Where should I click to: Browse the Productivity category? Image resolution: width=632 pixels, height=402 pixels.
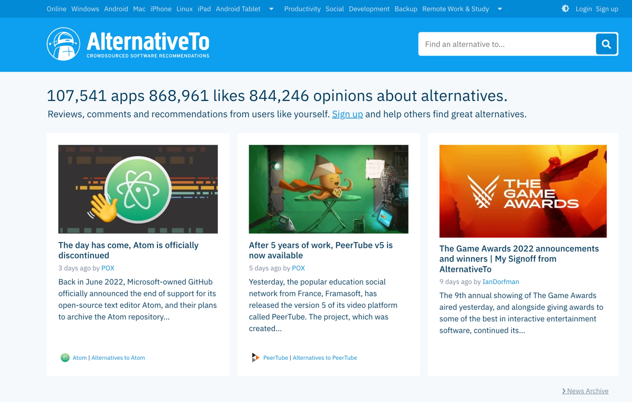303,9
